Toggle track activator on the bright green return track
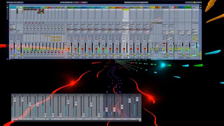This screenshot has width=224, height=126. tap(187, 49)
